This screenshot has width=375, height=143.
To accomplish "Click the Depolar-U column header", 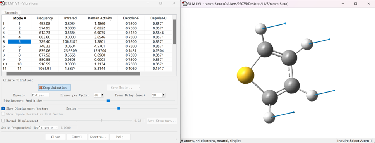I will tap(158, 18).
